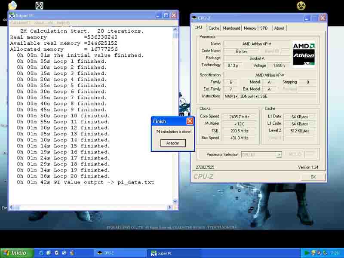Screen dimensions: 344x258
Task: Click the CPU-Z title bar icon
Action: (194, 18)
